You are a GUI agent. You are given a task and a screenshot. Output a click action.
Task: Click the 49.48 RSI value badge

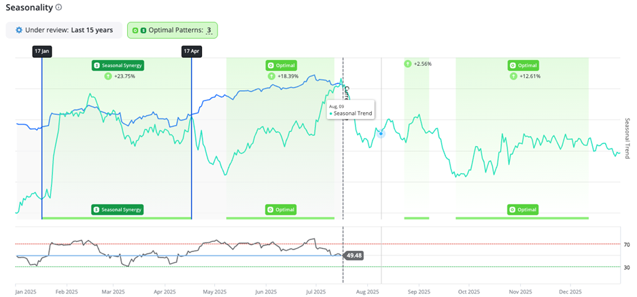tap(354, 256)
